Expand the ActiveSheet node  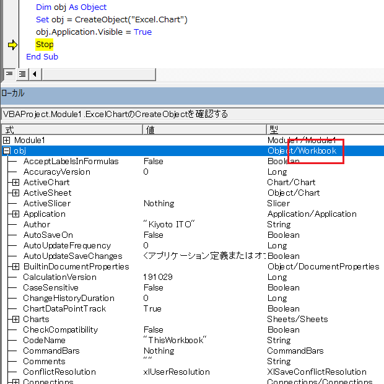15,193
